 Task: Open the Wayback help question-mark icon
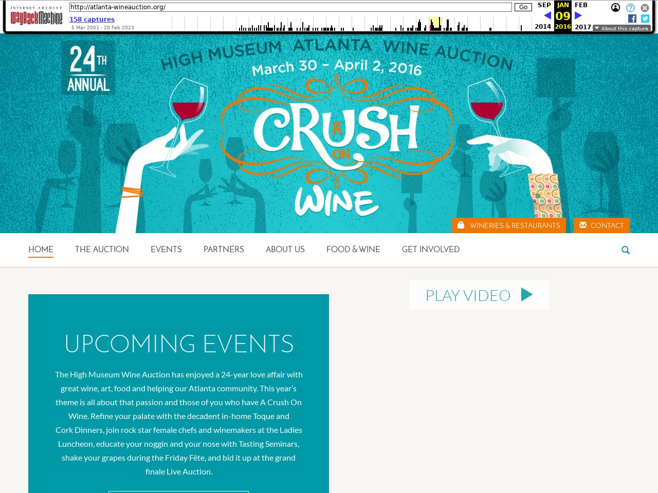630,8
